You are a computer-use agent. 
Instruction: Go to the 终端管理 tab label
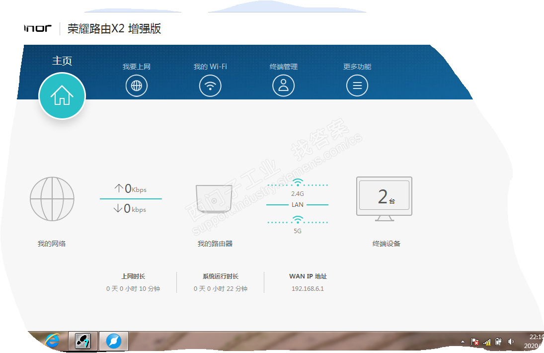(x=284, y=67)
